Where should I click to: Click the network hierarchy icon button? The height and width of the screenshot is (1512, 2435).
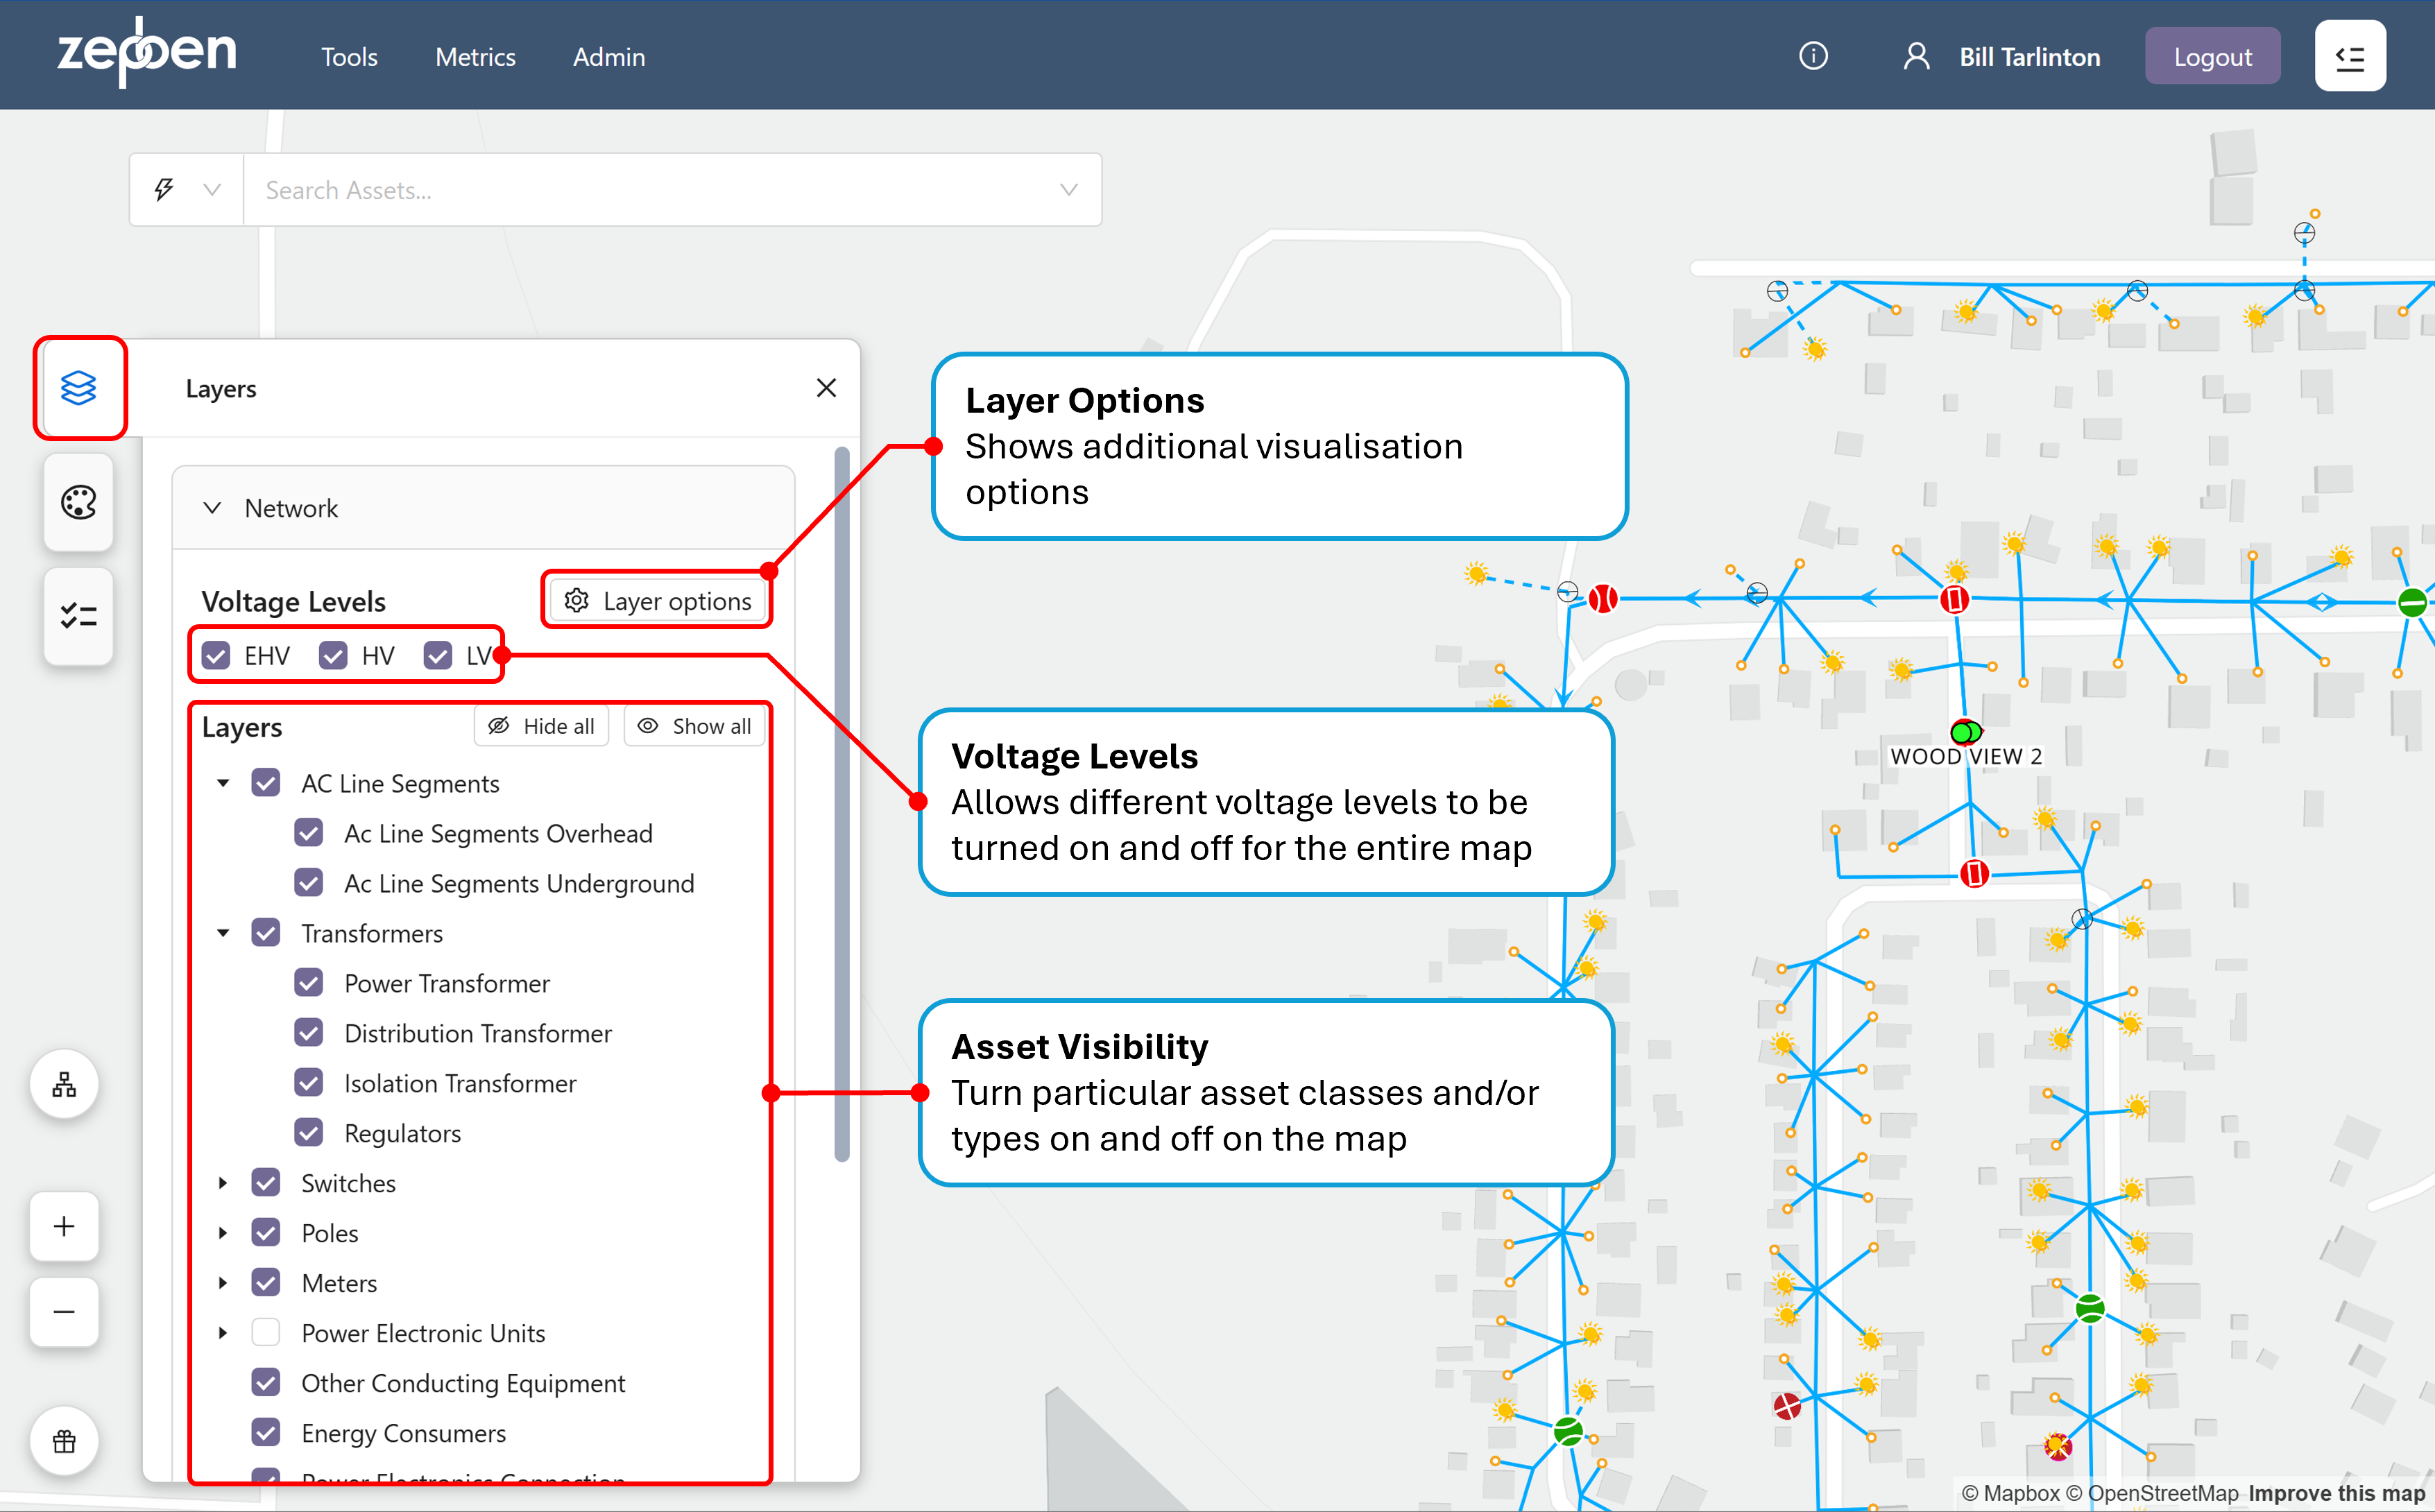click(x=64, y=1085)
